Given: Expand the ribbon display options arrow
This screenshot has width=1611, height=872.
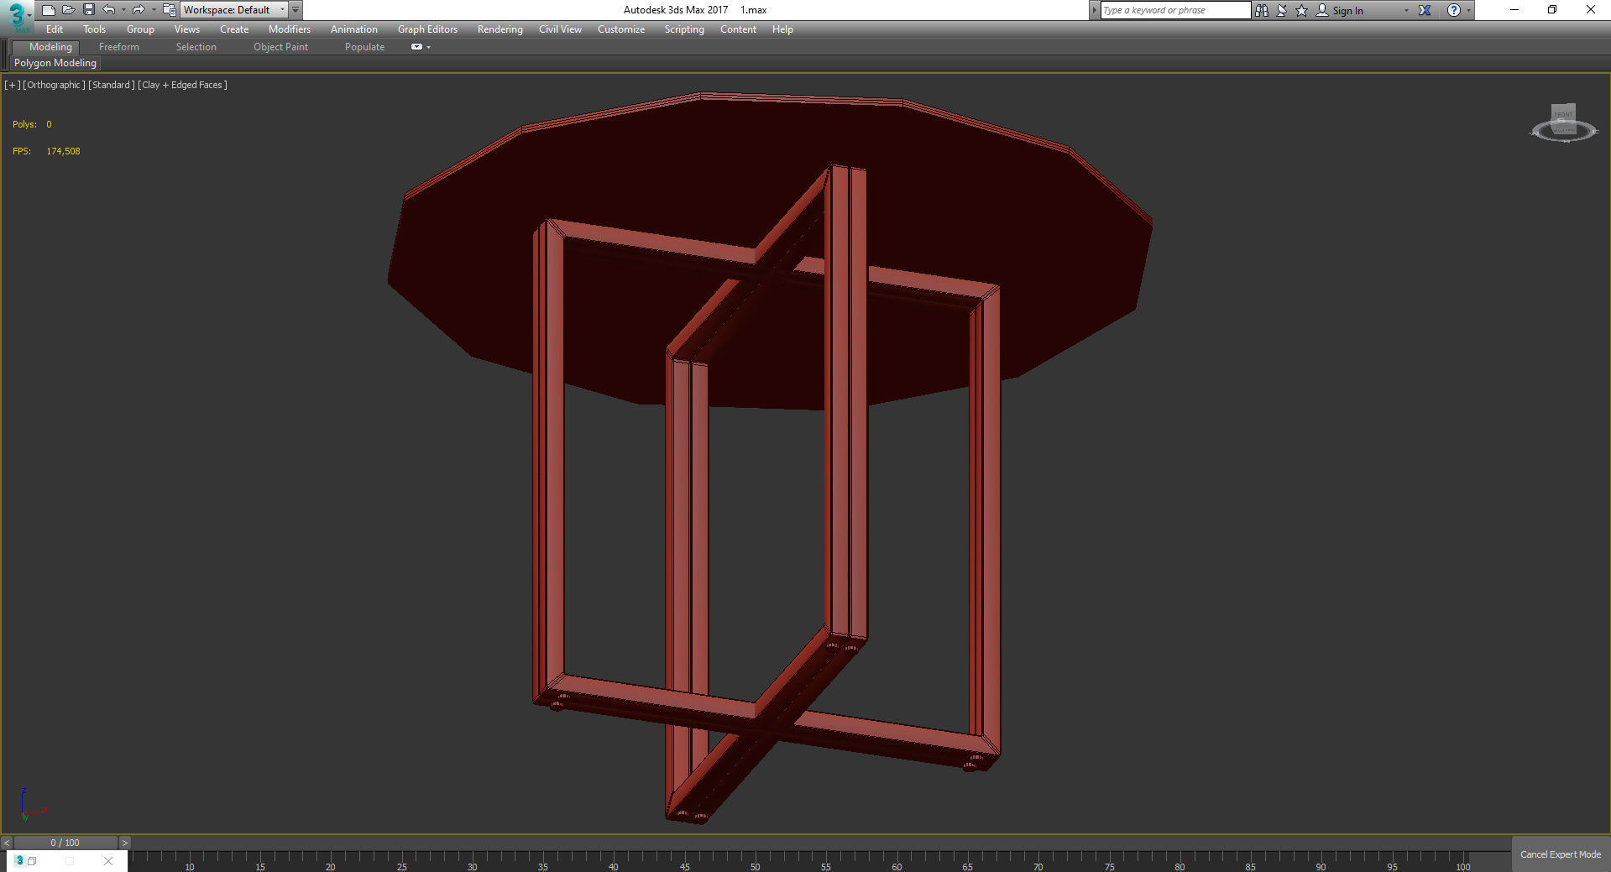Looking at the screenshot, I should click(428, 47).
